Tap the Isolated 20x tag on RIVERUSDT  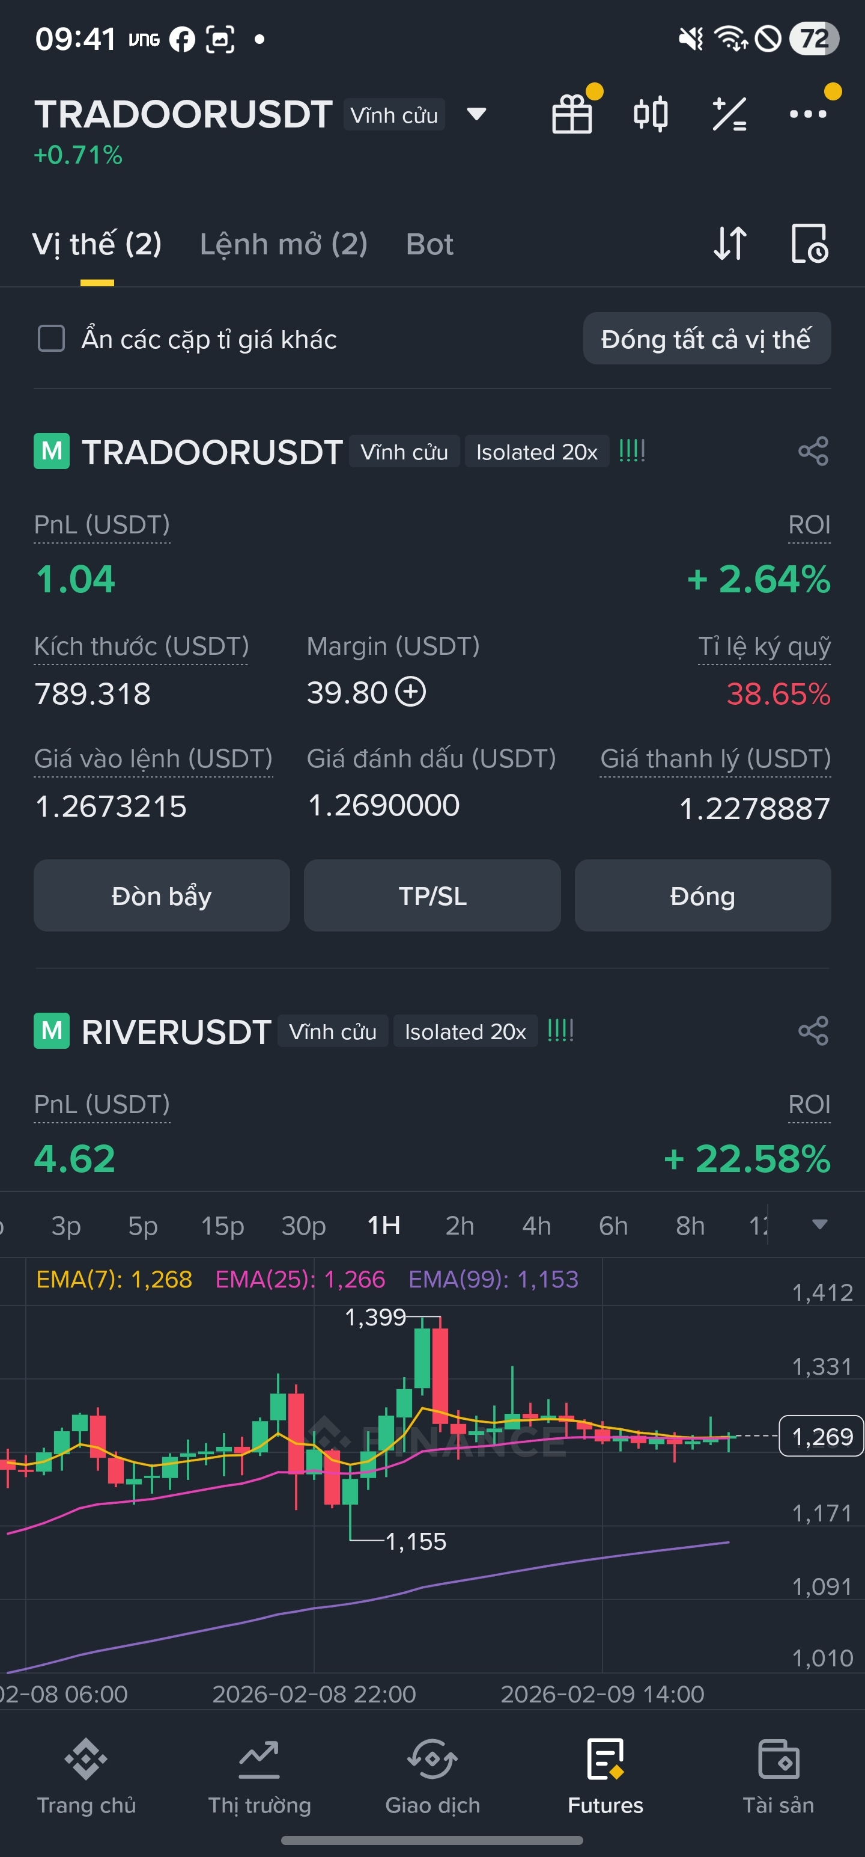coord(466,1031)
